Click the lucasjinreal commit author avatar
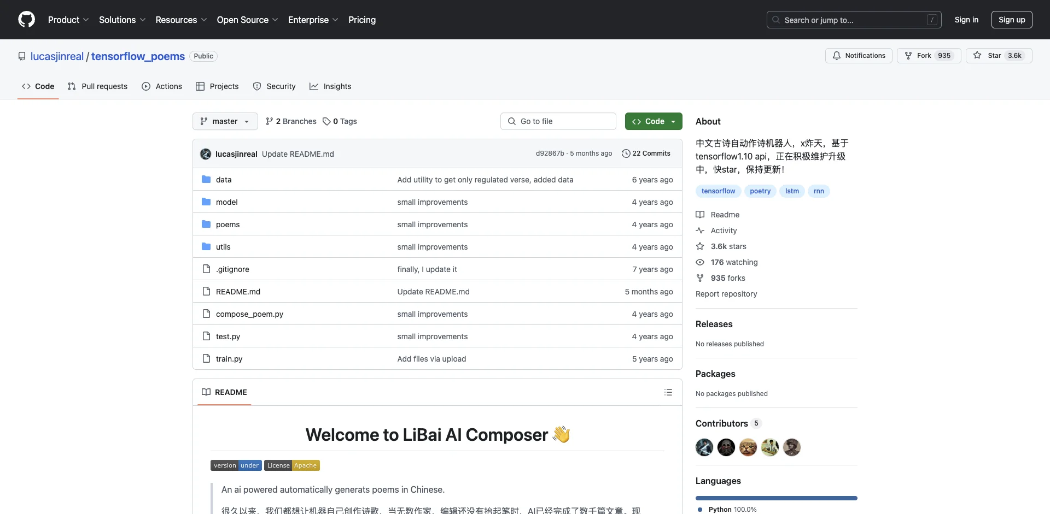This screenshot has width=1050, height=514. (x=206, y=154)
